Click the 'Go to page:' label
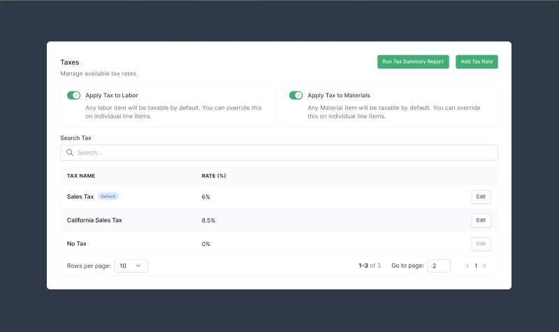This screenshot has width=559, height=332. [x=407, y=266]
